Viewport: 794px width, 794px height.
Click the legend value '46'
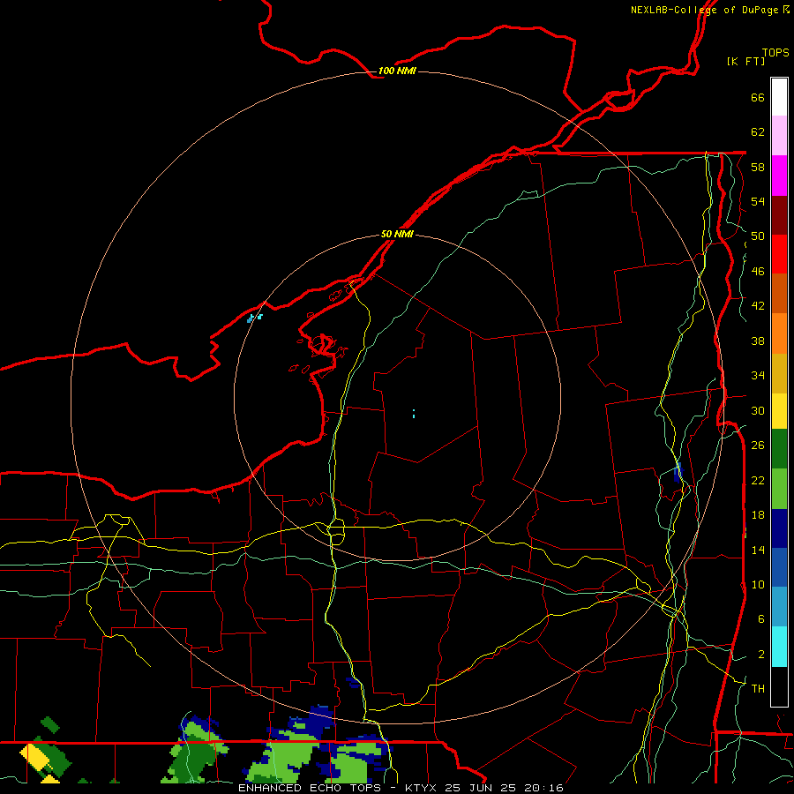pyautogui.click(x=758, y=272)
